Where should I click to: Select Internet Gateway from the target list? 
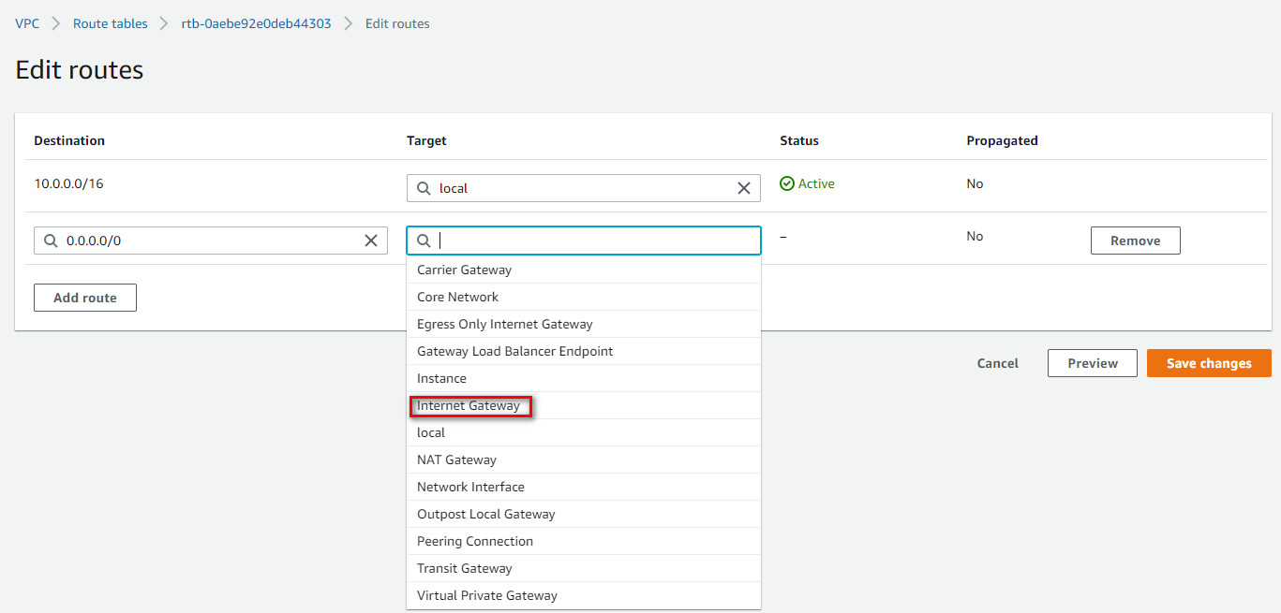tap(469, 405)
